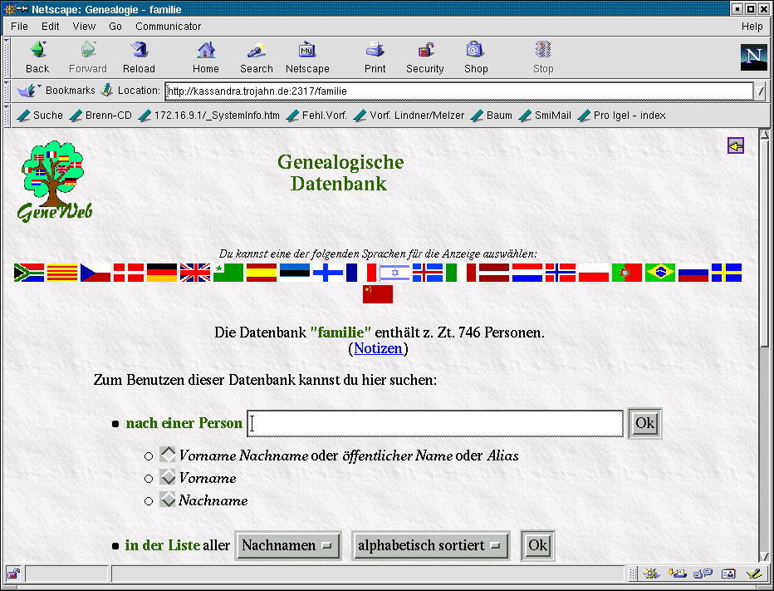Select the Chinese flag language
The width and height of the screenshot is (774, 591).
point(378,294)
